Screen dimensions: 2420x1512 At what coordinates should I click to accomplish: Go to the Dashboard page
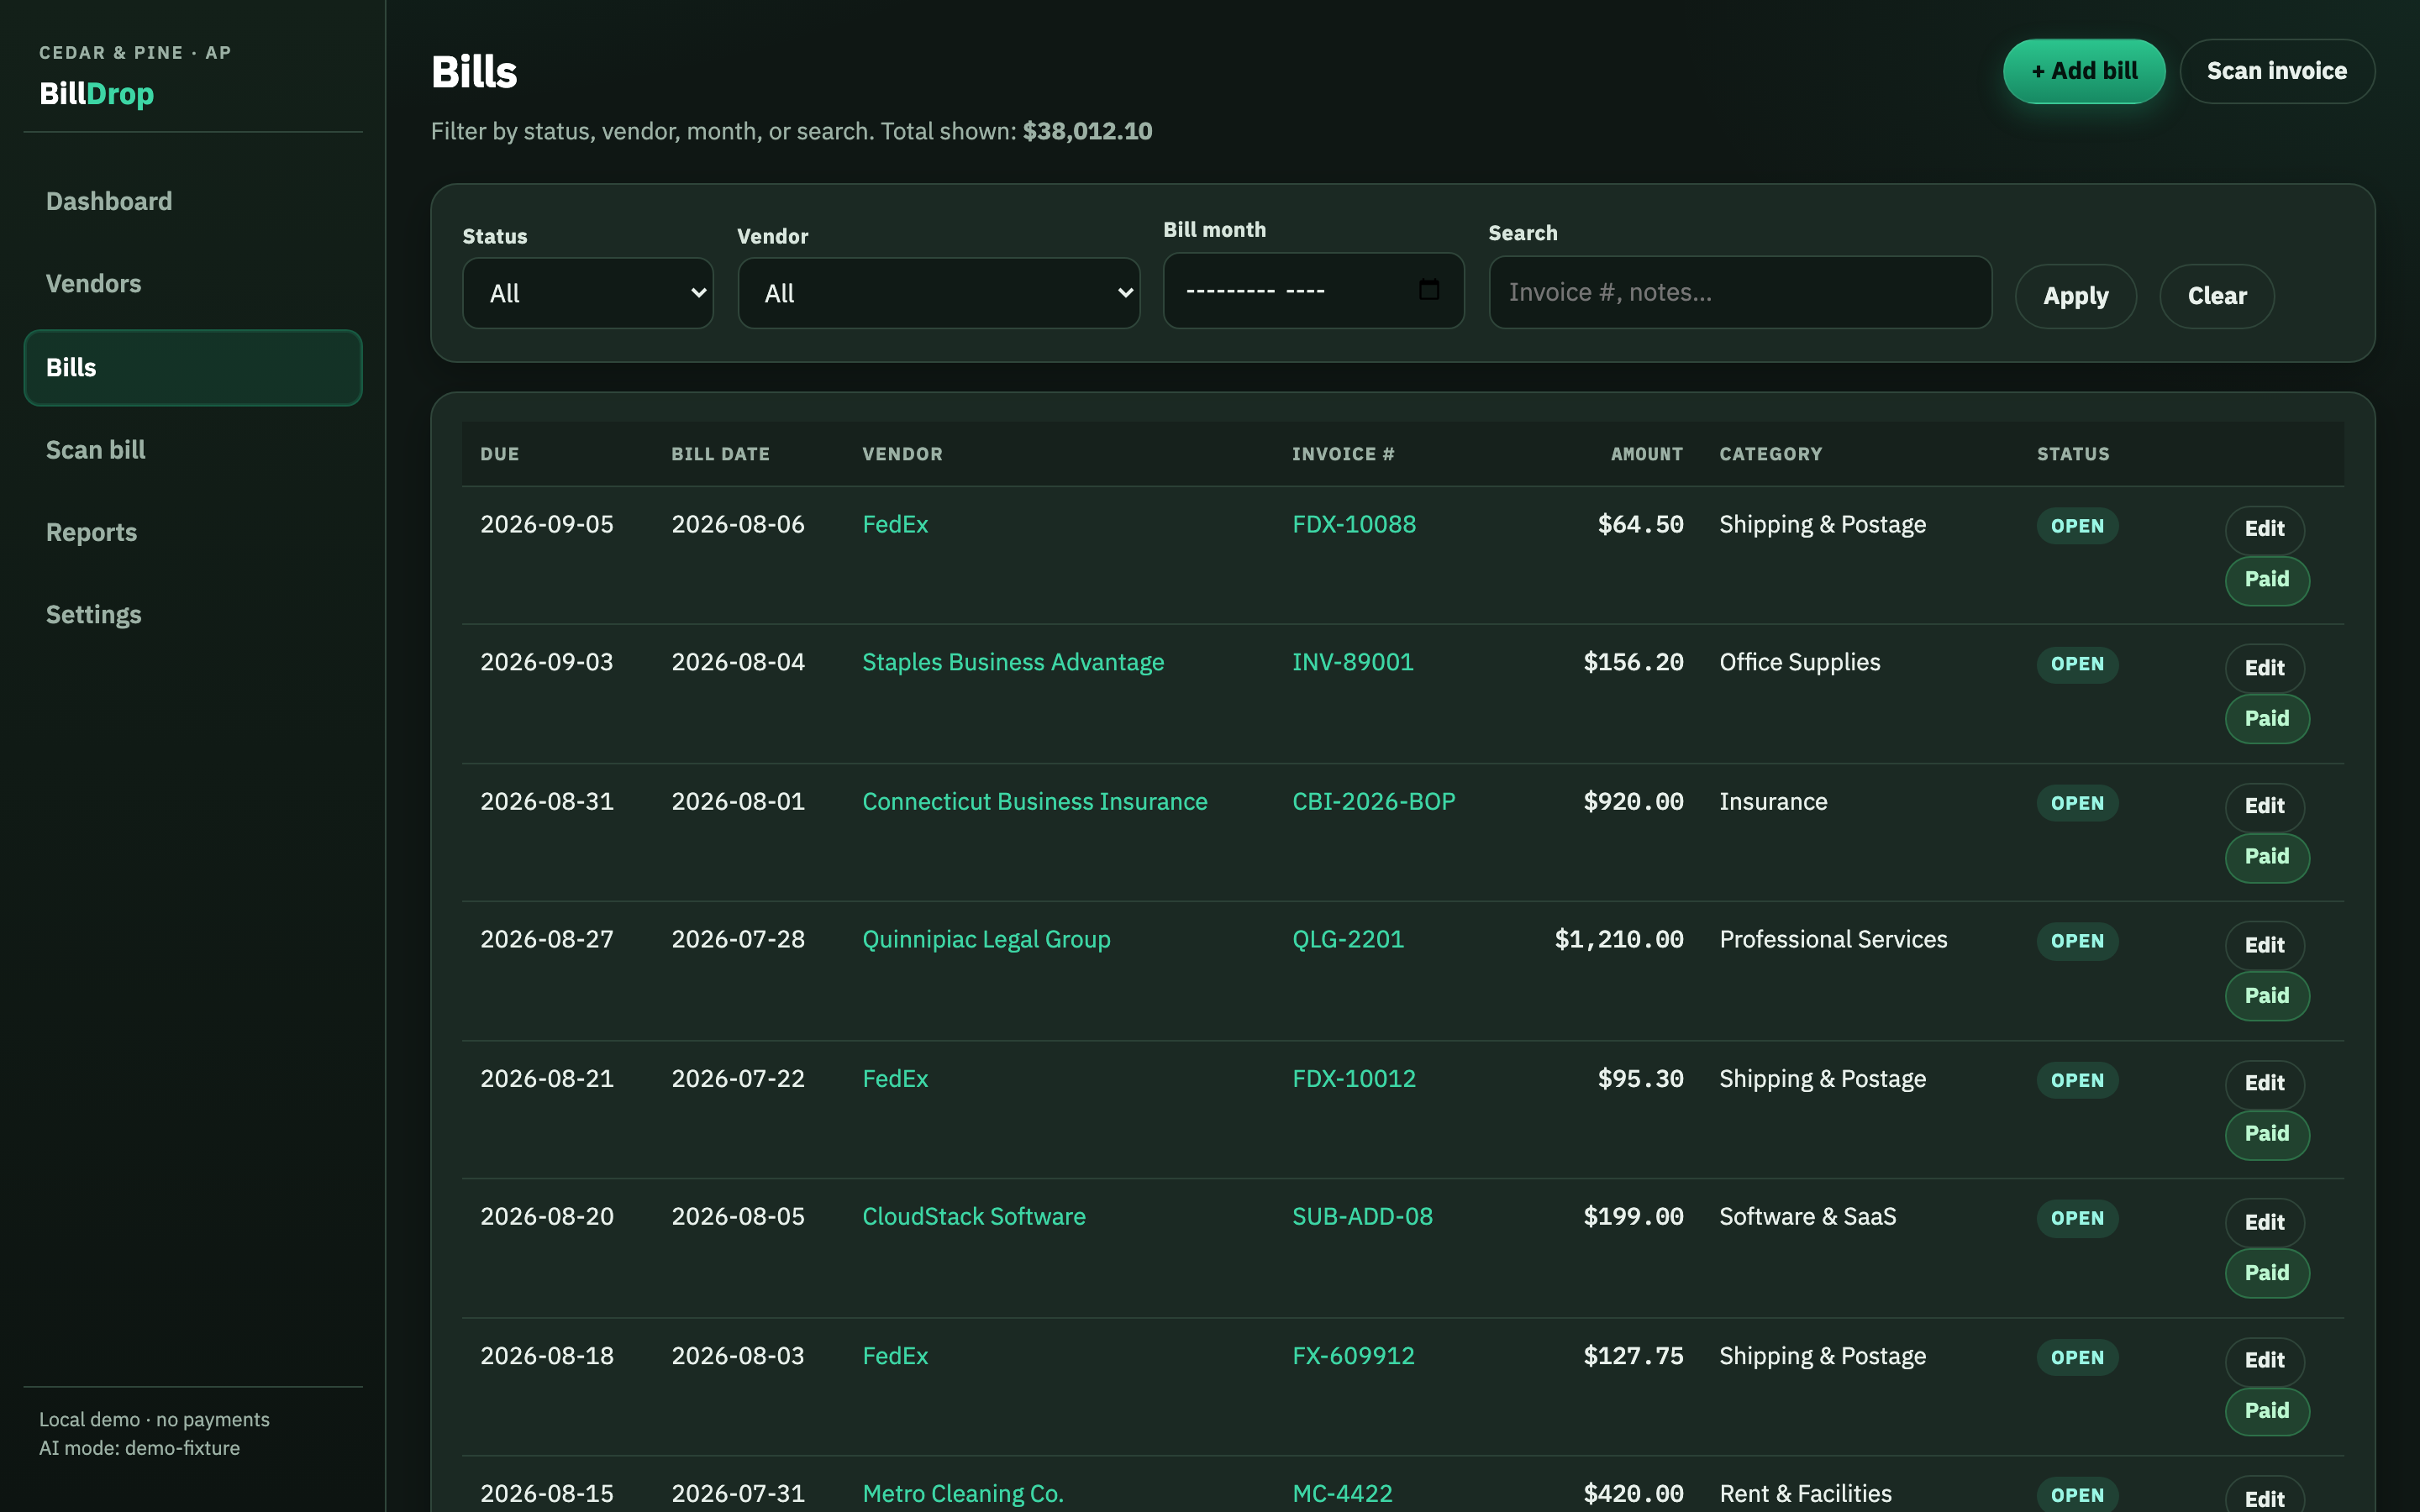[x=193, y=201]
